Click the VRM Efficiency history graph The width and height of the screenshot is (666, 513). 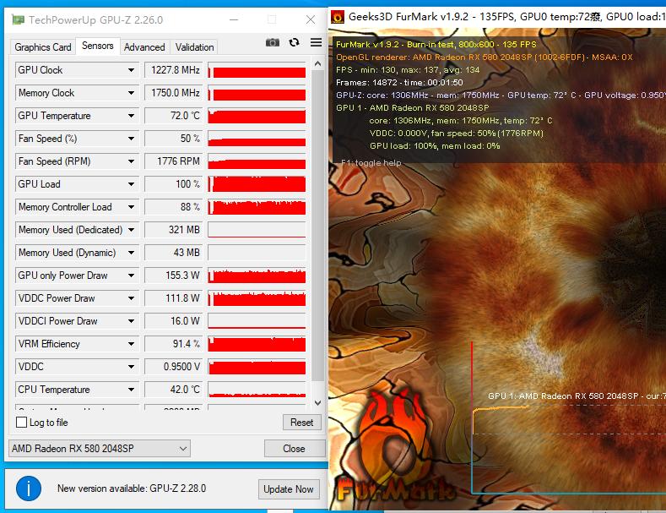(257, 344)
